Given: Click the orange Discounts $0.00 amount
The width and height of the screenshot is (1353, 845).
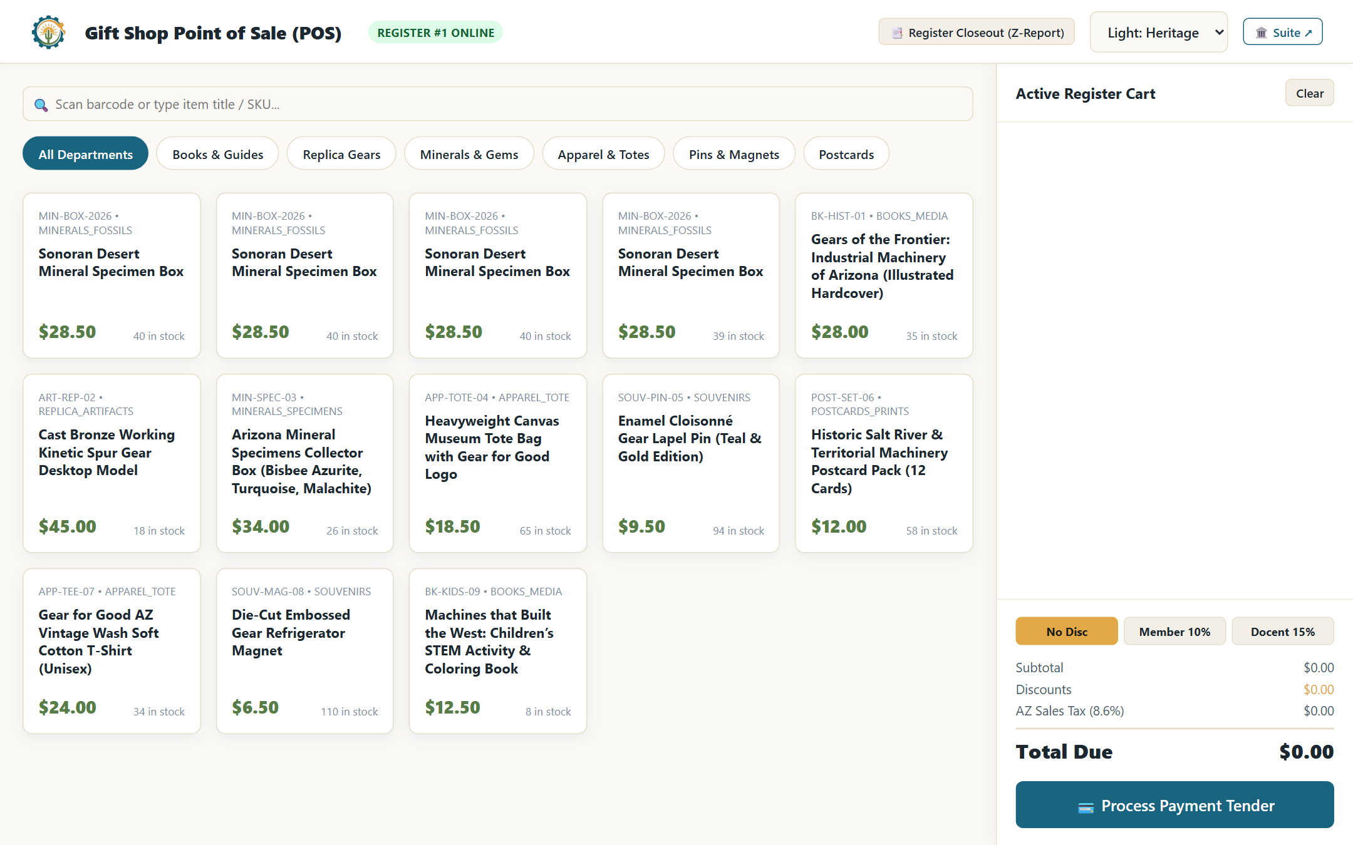Looking at the screenshot, I should click(1319, 689).
